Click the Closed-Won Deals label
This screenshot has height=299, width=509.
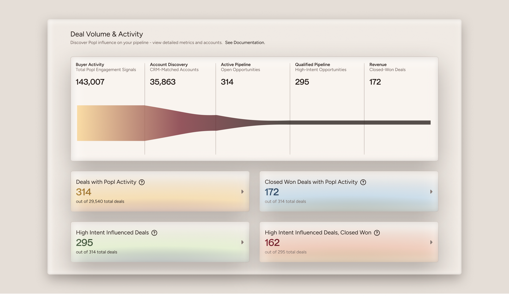click(x=387, y=70)
